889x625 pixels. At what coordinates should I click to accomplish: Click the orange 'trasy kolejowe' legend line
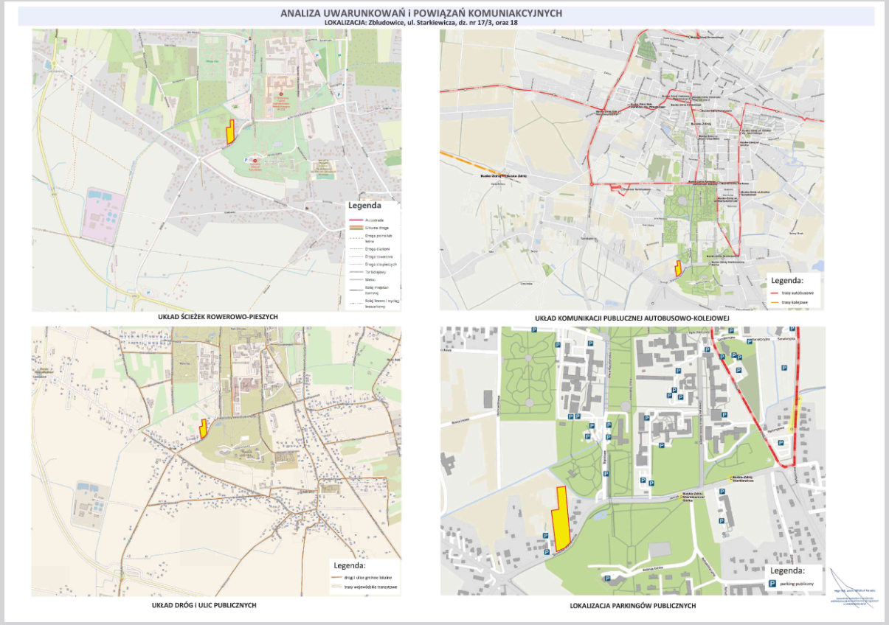click(774, 302)
